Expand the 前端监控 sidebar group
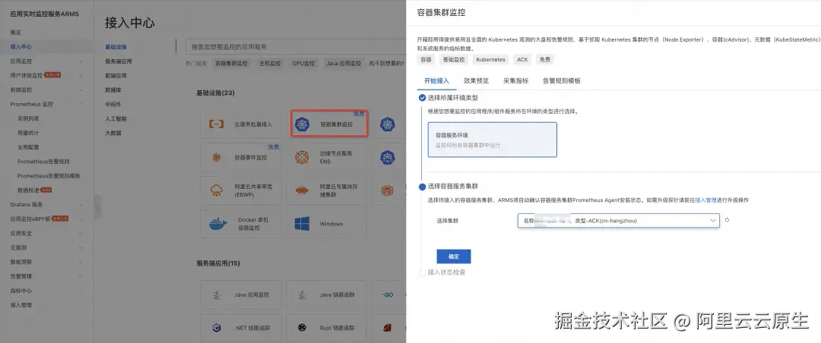The image size is (821, 343). [81, 90]
